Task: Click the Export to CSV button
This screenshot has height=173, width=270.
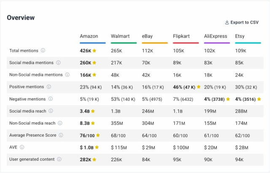Action: pos(245,22)
